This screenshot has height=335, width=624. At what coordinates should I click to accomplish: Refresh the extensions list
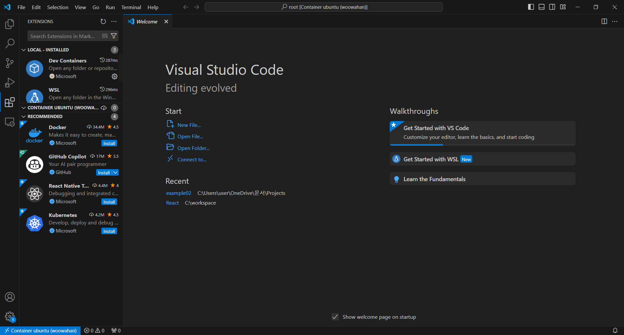103,21
